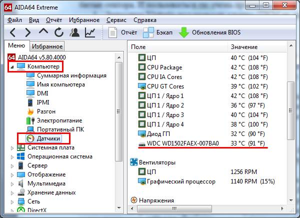300x218 pixels.
Task: Select the WDC WD1502FAEX-007BA0 row
Action: click(x=182, y=143)
